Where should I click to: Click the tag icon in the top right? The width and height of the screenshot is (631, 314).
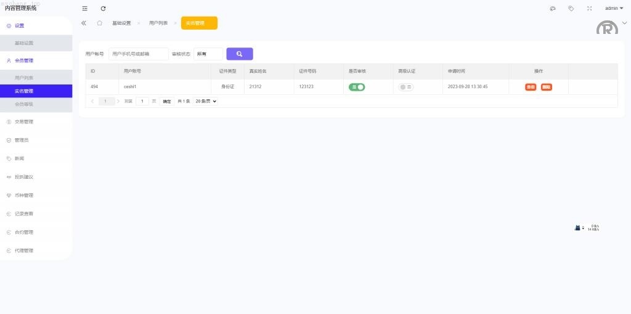571,8
